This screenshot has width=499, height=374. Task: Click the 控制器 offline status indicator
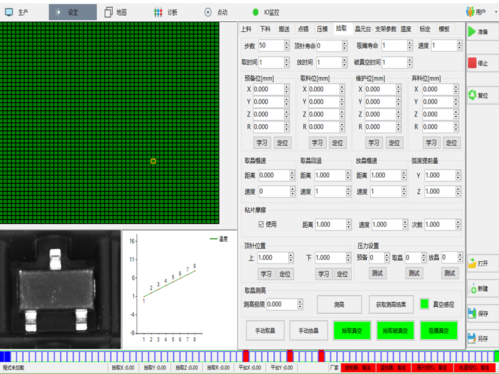[x=357, y=368]
